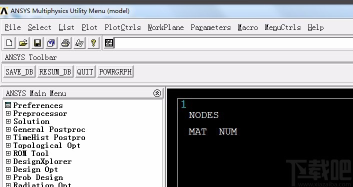This screenshot has width=353, height=187.
Task: Click the window number 1 label
Action: tap(183, 104)
